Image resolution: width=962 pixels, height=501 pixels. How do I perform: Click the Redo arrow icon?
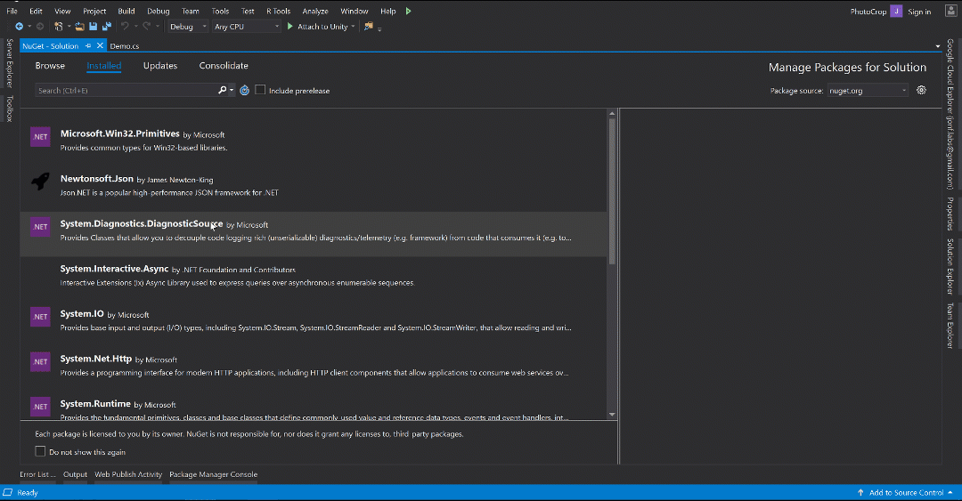click(x=147, y=27)
